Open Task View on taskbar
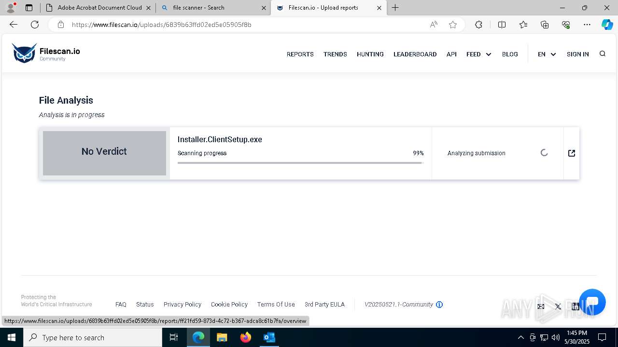 click(174, 337)
